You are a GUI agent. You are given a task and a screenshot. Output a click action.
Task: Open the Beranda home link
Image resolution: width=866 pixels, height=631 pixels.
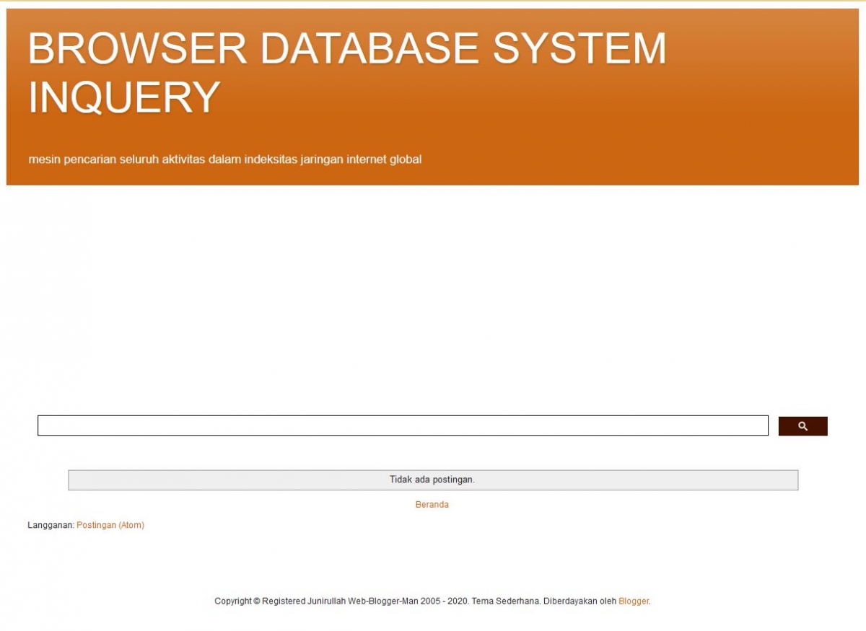[432, 505]
